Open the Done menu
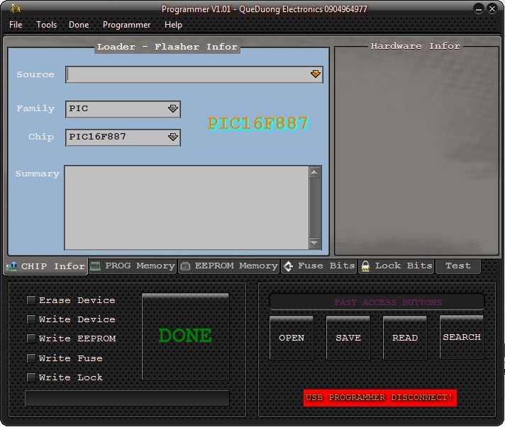 tap(79, 25)
